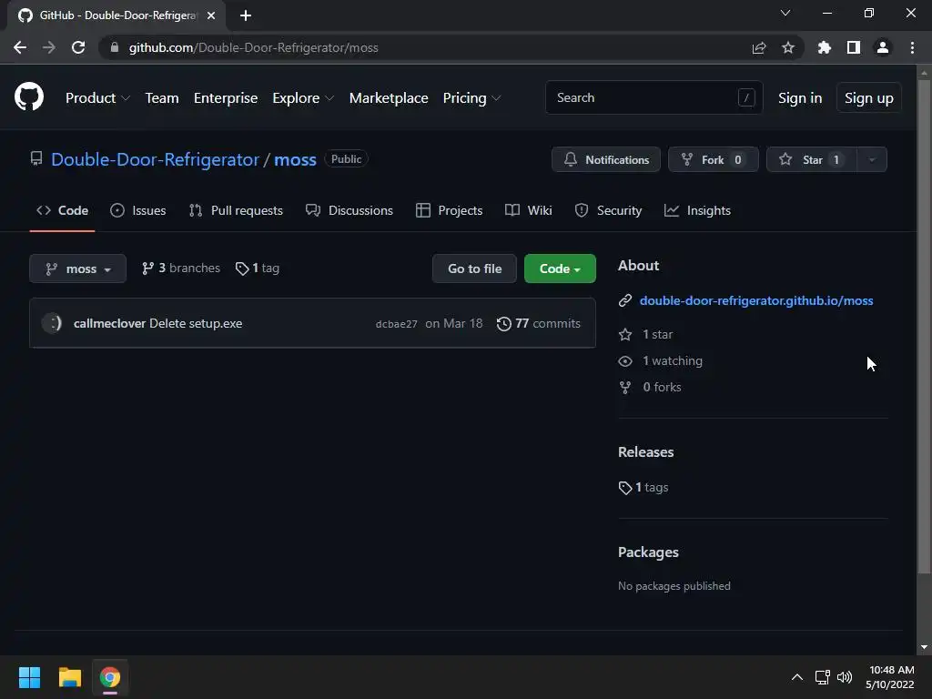Click the browser forward arrow
Viewport: 932px width, 699px height.
49,47
